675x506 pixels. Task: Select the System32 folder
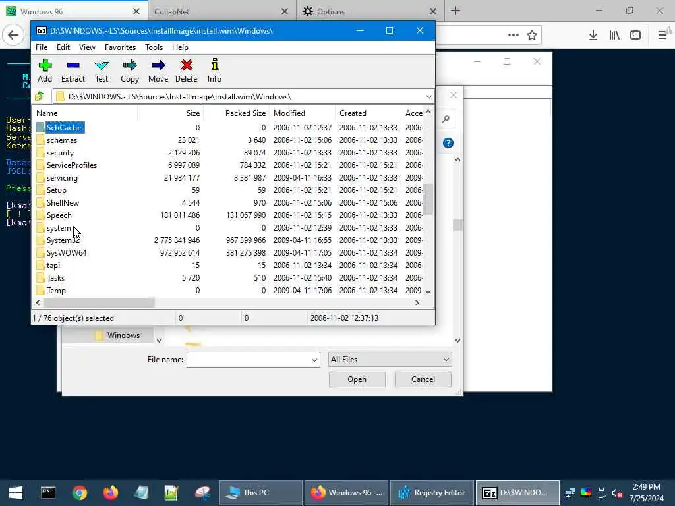(x=63, y=240)
